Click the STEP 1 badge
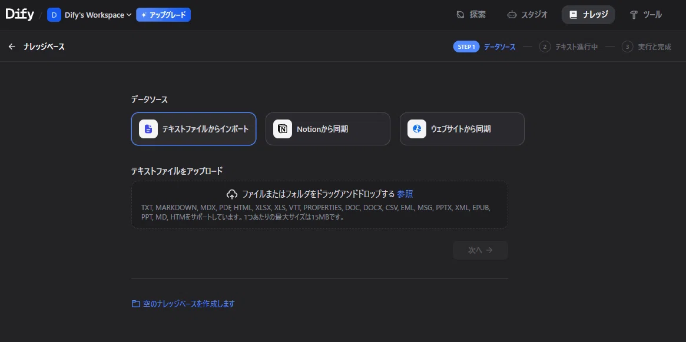This screenshot has height=342, width=686. (x=466, y=47)
